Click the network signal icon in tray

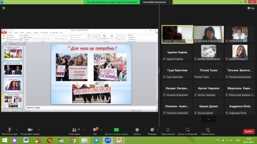pos(227,140)
